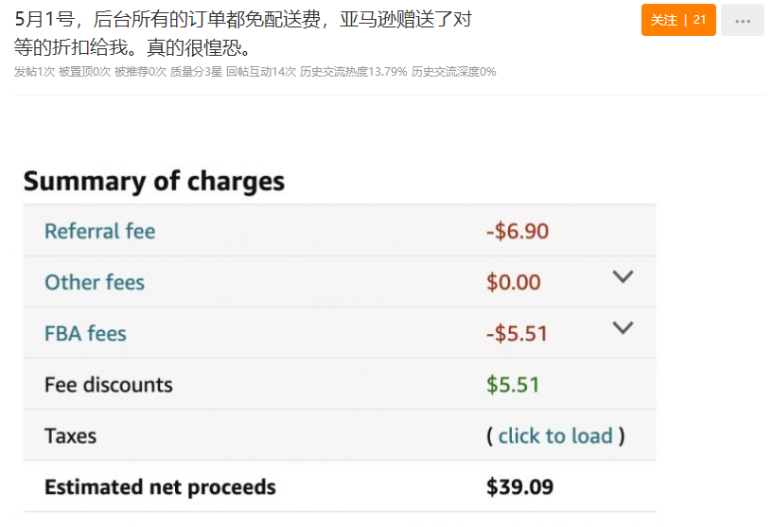Open the Referral fee link
The image size is (772, 527).
click(100, 231)
